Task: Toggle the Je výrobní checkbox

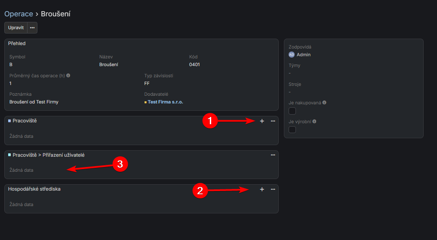Action: point(292,130)
